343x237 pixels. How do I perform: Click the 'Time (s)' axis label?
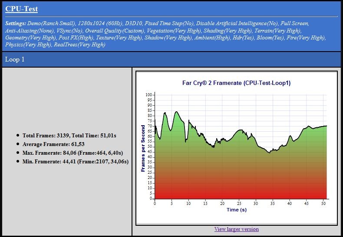(x=237, y=210)
